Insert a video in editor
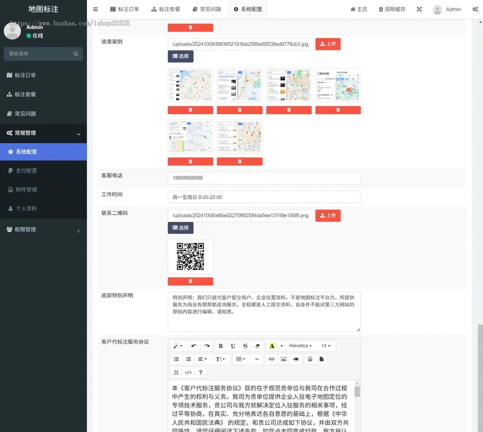This screenshot has height=432, width=483. point(296,359)
